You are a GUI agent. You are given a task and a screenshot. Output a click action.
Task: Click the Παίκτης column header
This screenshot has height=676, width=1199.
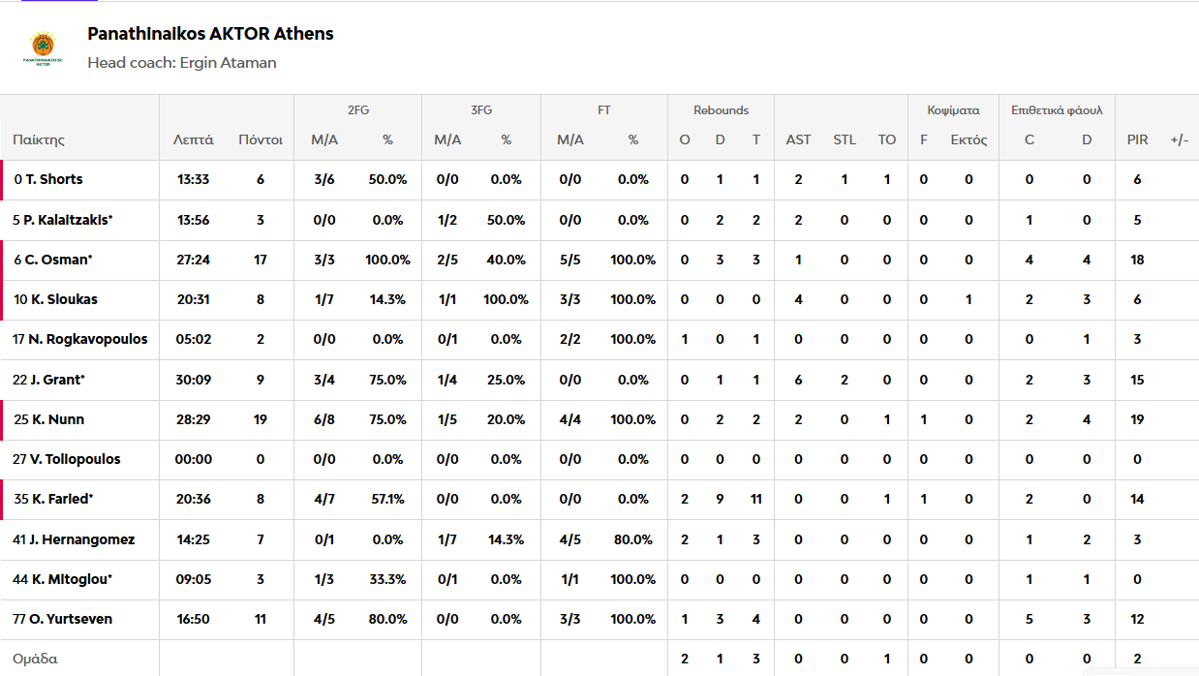[39, 139]
